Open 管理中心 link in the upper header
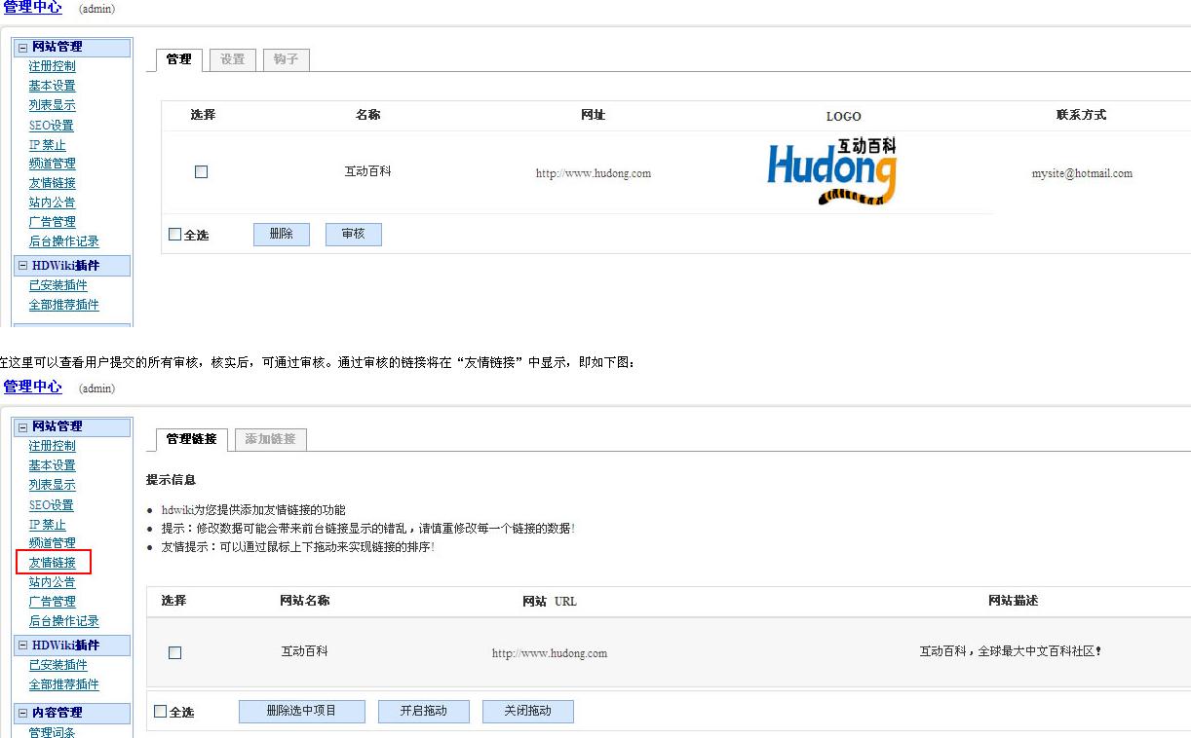This screenshot has width=1191, height=738. [33, 8]
